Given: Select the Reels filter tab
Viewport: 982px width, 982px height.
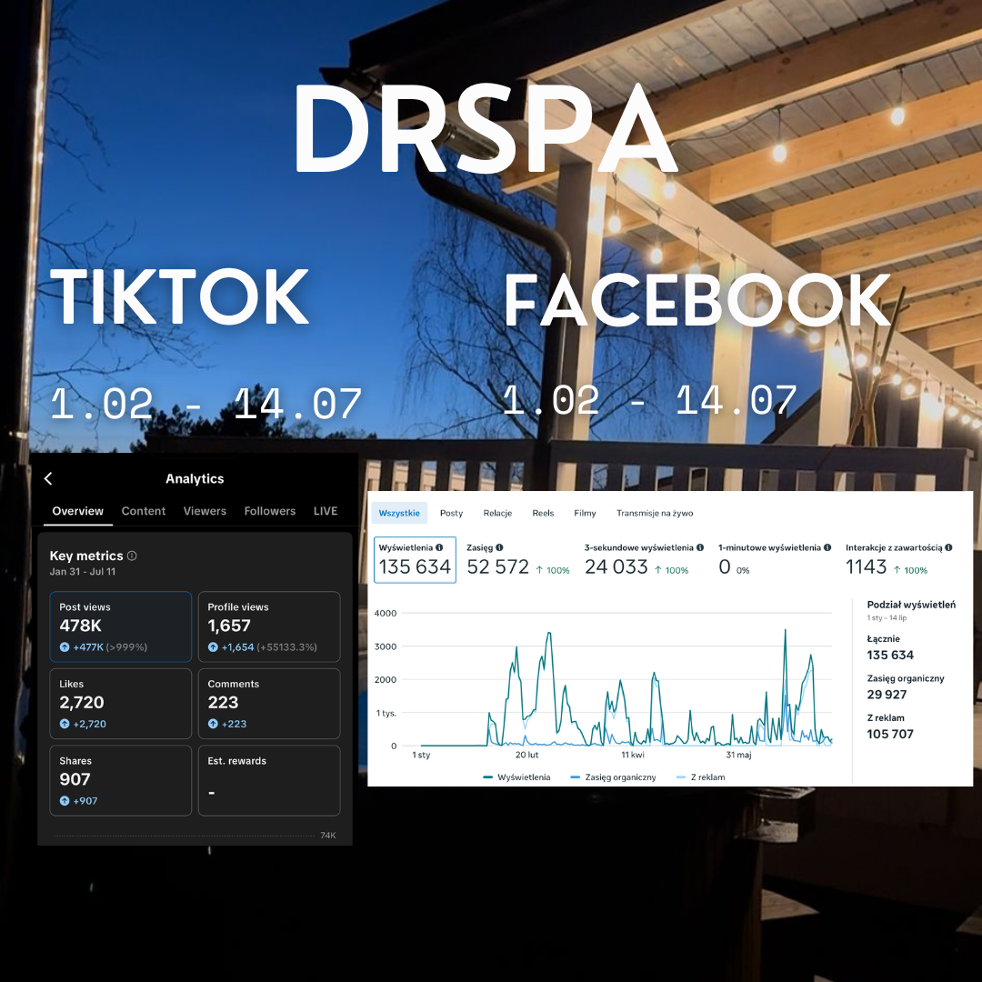Looking at the screenshot, I should (x=543, y=513).
